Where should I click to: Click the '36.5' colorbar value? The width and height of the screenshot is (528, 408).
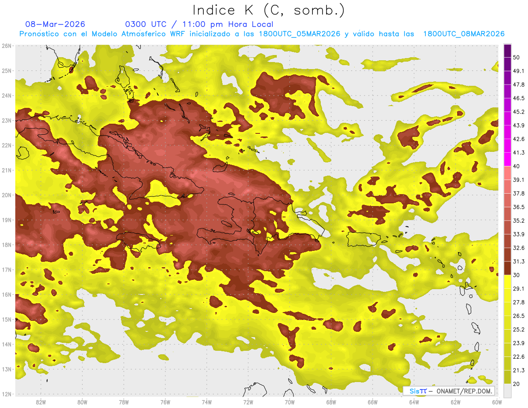point(518,207)
